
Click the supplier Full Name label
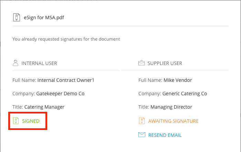tap(150, 80)
